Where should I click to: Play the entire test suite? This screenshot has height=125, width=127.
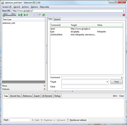20,15
